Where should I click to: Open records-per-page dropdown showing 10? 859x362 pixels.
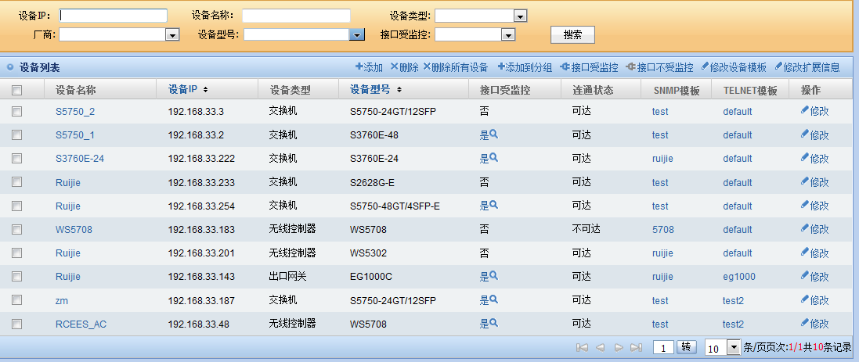(723, 347)
